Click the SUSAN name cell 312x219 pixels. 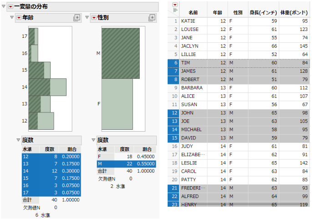click(194, 105)
